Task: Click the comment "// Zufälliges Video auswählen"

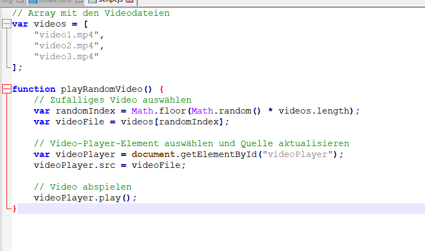Action: (113, 100)
